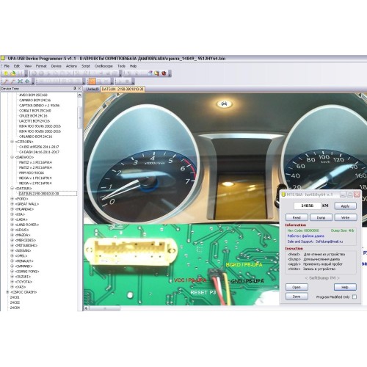This screenshot has height=367, width=367.
Task: Expand the <FORD> tree node
Action: [x=12, y=199]
